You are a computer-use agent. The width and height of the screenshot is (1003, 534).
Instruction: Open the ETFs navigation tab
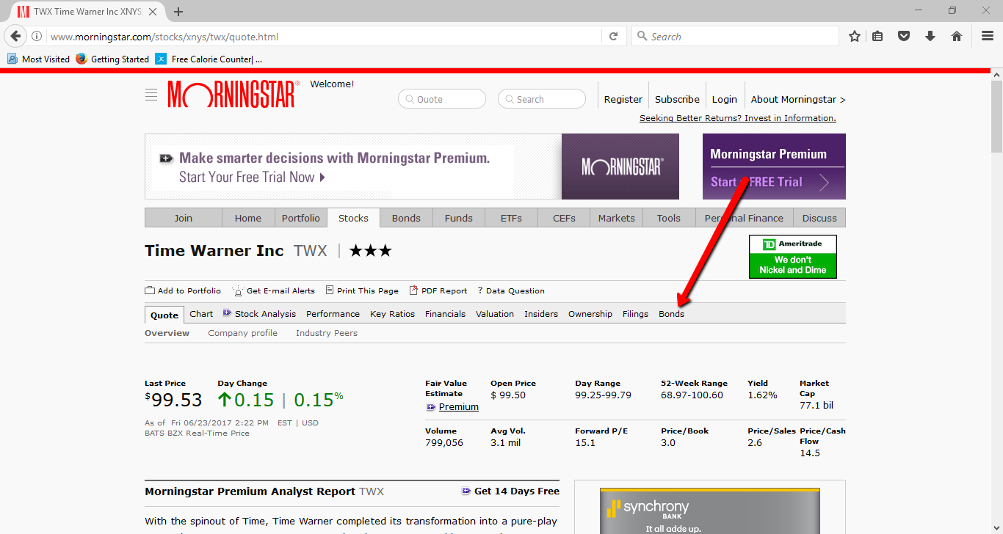(511, 218)
